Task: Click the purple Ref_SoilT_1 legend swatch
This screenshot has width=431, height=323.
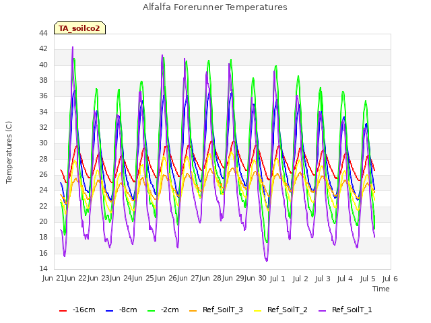Action: pos(322,311)
